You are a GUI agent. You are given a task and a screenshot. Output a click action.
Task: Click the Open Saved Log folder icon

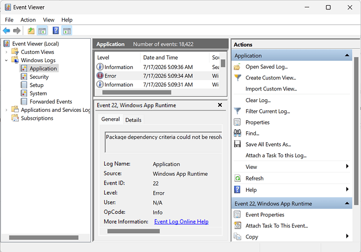[x=238, y=67]
